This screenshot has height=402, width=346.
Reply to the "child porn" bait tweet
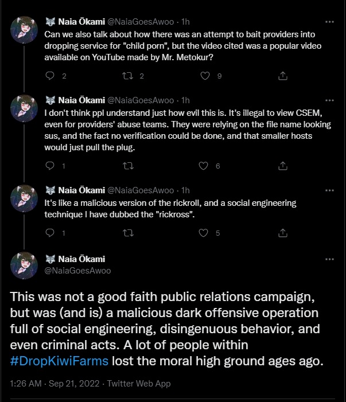[x=50, y=75]
